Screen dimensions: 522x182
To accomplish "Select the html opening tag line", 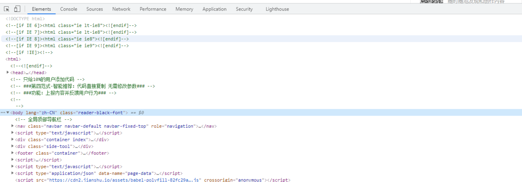I will 13,59.
